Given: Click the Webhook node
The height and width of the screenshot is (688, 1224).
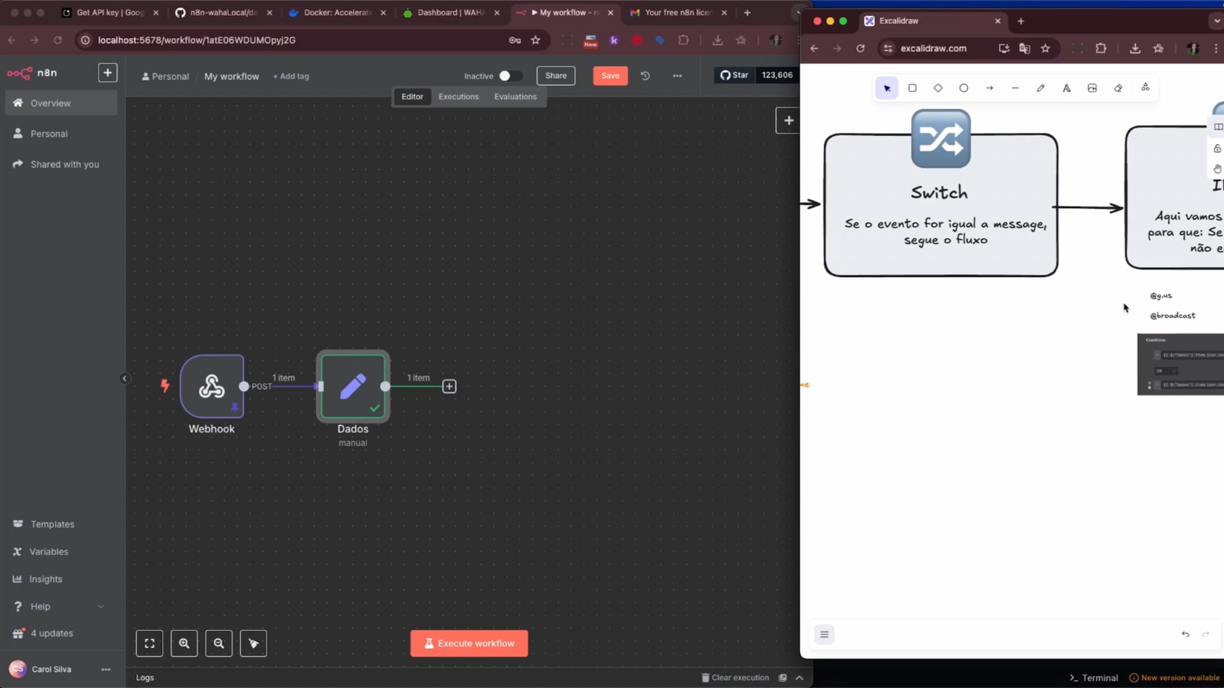Looking at the screenshot, I should [212, 386].
